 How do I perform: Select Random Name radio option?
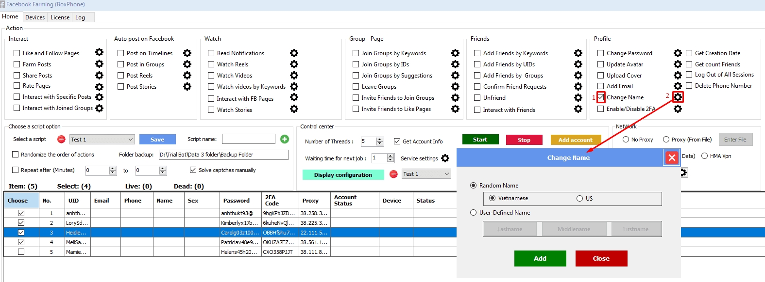[473, 185]
